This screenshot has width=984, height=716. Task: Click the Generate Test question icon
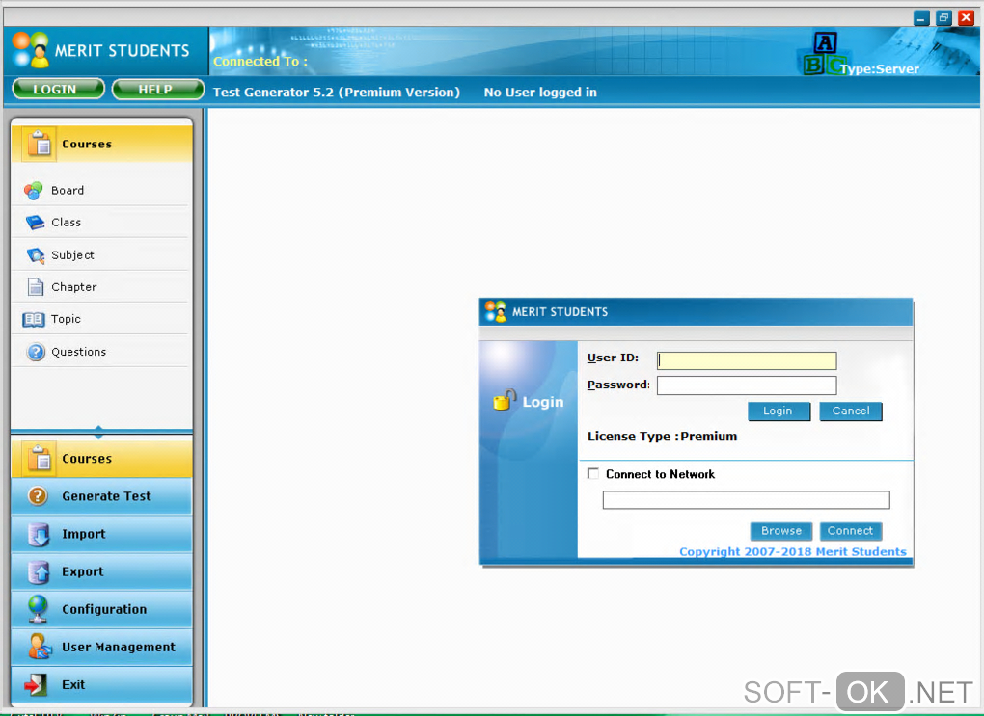click(x=38, y=496)
